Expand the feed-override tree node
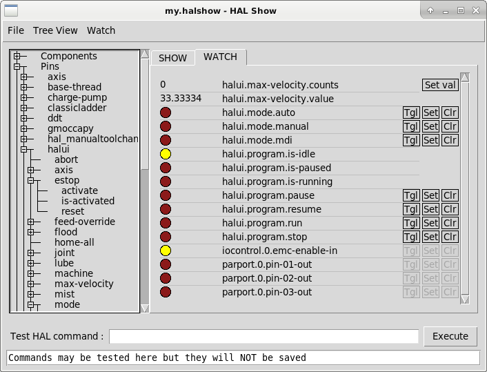The image size is (487, 372). pos(31,222)
